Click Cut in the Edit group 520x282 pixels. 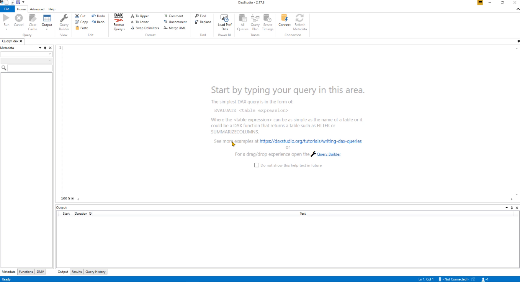coord(80,16)
